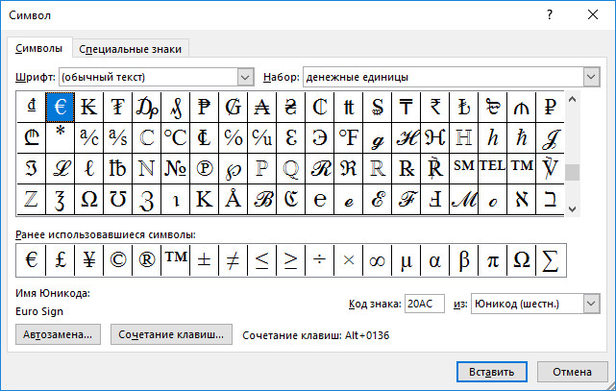Select the Bitcoin-like Guarani sign ₲
Viewport: 616px width, 391px height.
click(x=233, y=107)
